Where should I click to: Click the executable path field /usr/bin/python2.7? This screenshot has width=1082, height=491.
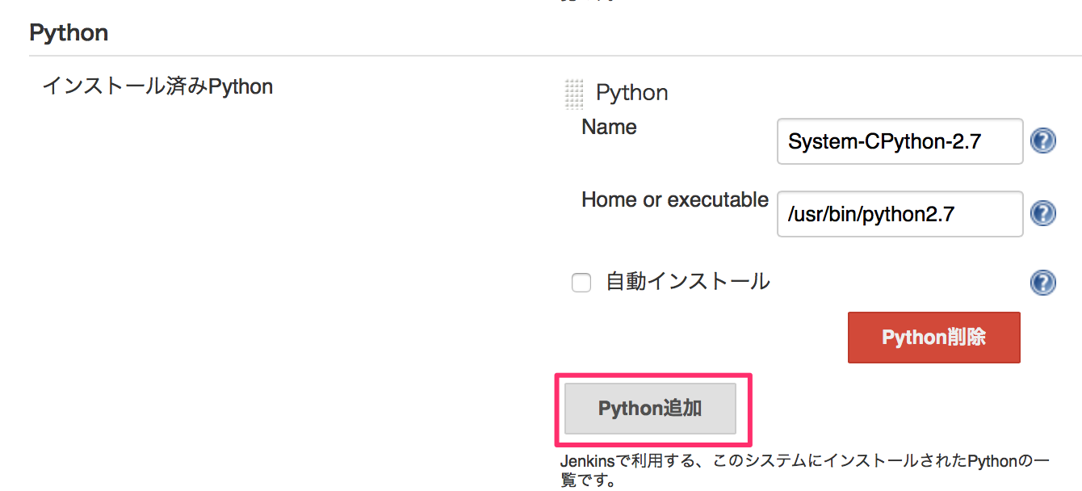point(899,214)
